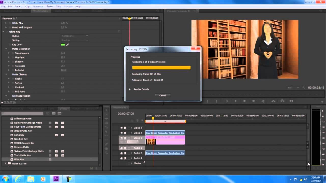
Task: Click Effect Controls playhead marker
Action: [x=129, y=19]
